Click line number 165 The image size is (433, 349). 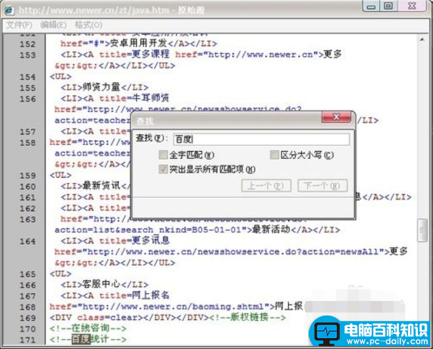28,274
